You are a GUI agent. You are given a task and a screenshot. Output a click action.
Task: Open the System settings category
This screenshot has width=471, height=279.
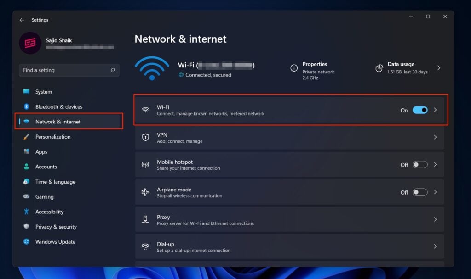click(x=44, y=92)
